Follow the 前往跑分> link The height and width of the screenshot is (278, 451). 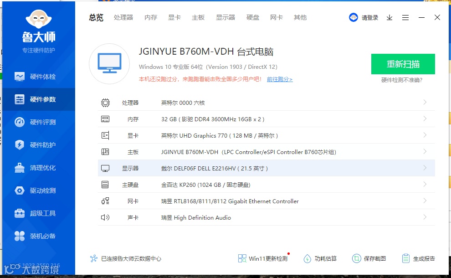pyautogui.click(x=280, y=79)
